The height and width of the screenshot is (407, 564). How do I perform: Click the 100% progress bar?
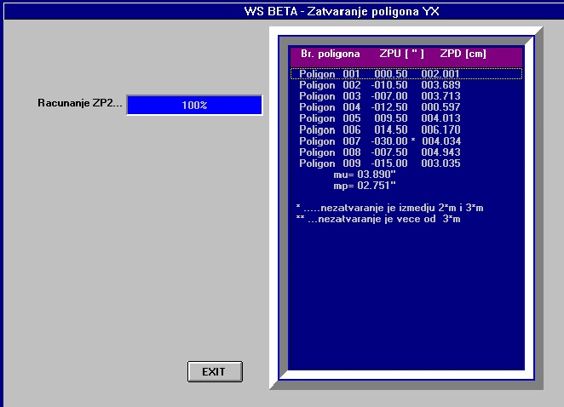[194, 105]
